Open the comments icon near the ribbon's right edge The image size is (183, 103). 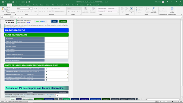coord(181,5)
